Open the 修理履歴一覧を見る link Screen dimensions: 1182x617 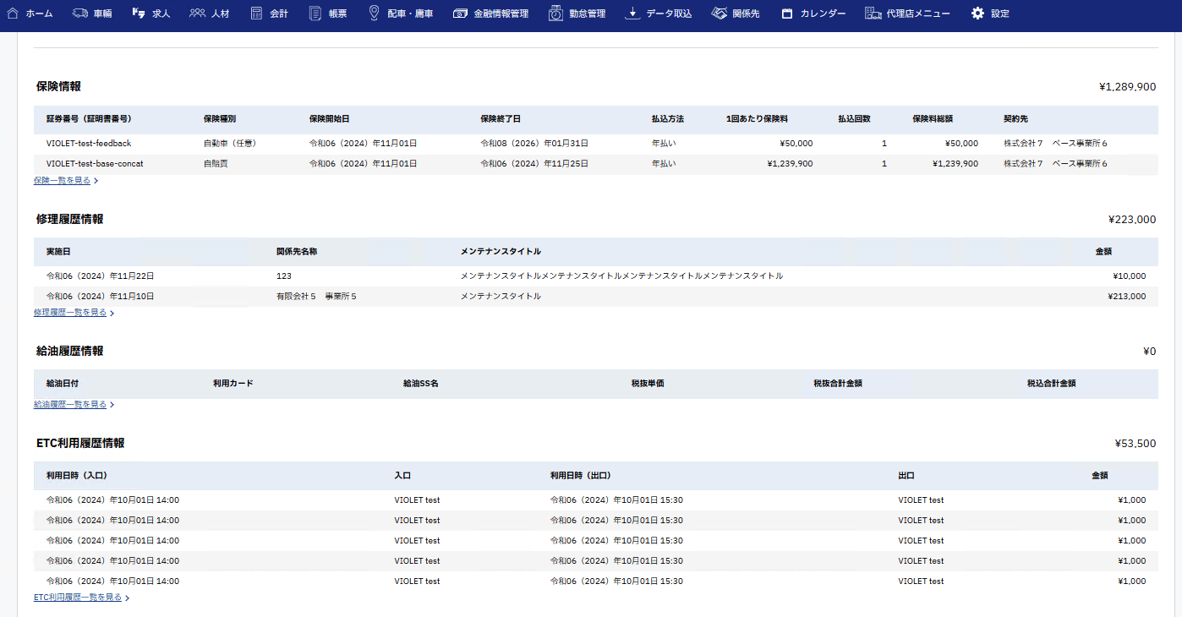pos(70,313)
